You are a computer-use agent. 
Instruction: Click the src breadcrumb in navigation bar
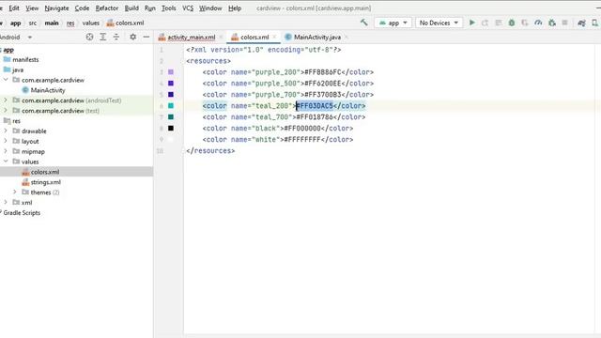tap(33, 23)
